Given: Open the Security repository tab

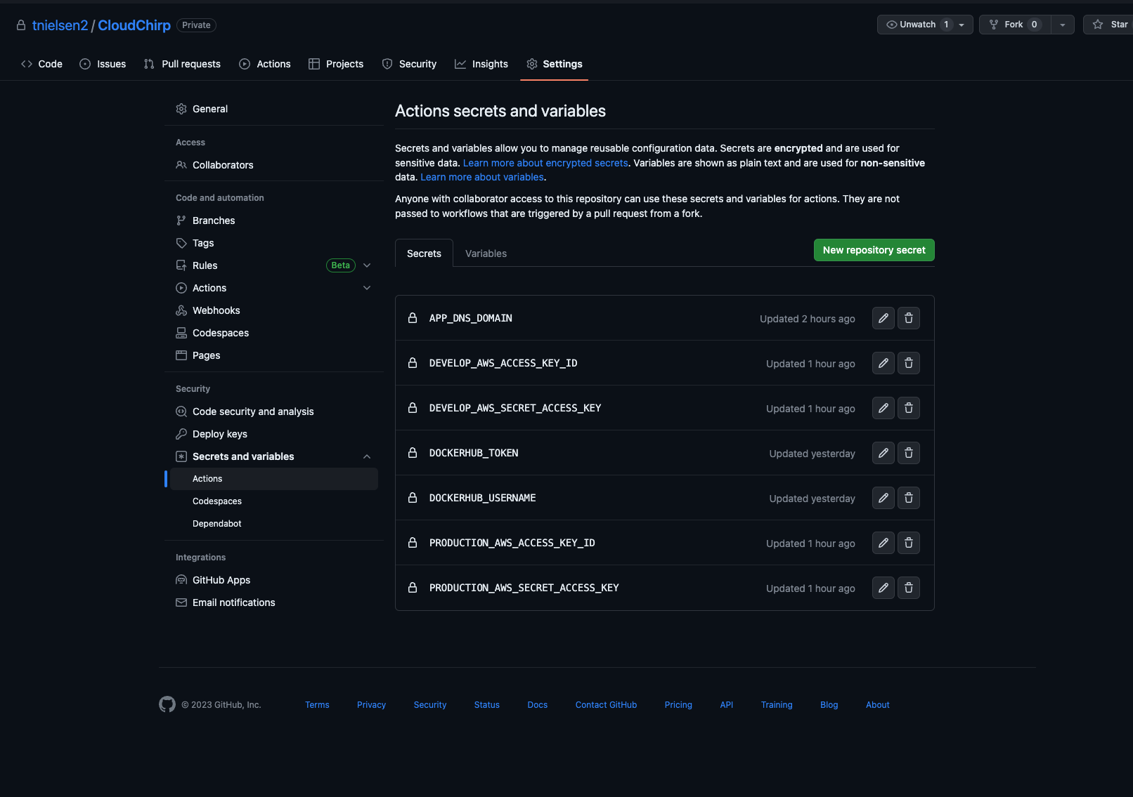Looking at the screenshot, I should click(409, 64).
